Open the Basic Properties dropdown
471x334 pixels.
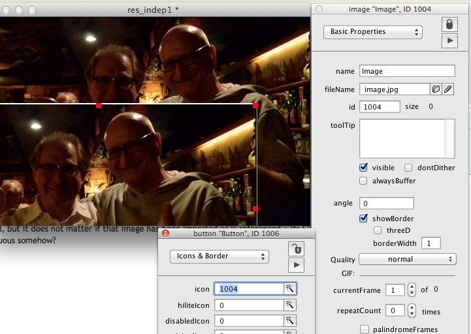coord(373,32)
